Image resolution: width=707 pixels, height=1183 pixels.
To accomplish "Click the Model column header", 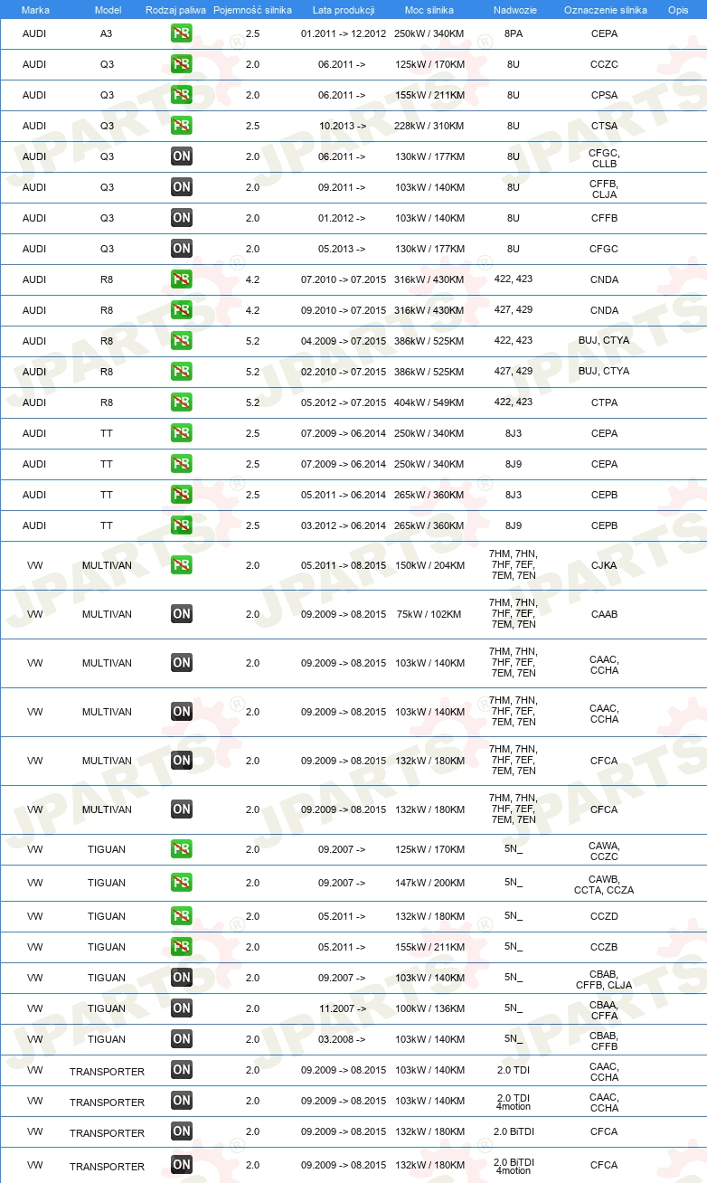I will pyautogui.click(x=108, y=9).
